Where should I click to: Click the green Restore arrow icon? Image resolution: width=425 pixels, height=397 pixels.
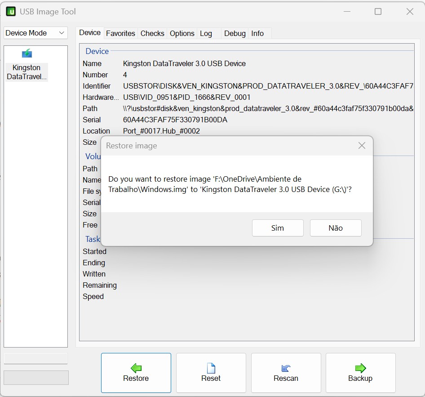pyautogui.click(x=136, y=368)
